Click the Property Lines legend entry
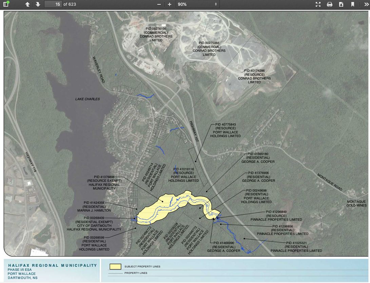 click(136, 273)
